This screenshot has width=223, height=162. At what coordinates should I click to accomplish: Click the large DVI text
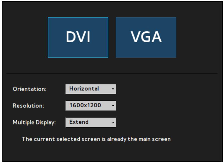[78, 37]
